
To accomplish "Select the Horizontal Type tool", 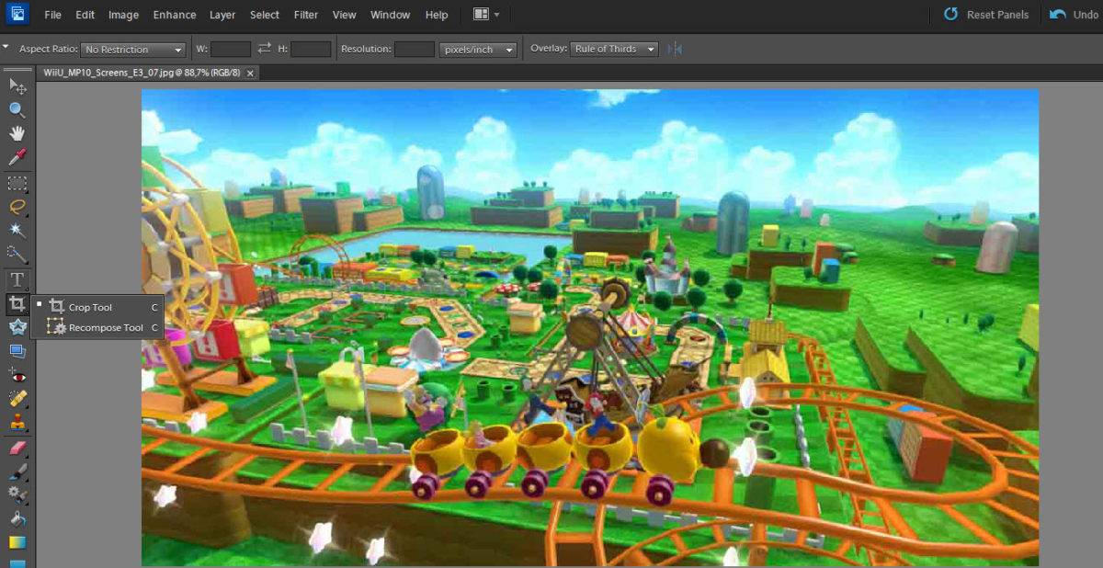I will point(17,278).
